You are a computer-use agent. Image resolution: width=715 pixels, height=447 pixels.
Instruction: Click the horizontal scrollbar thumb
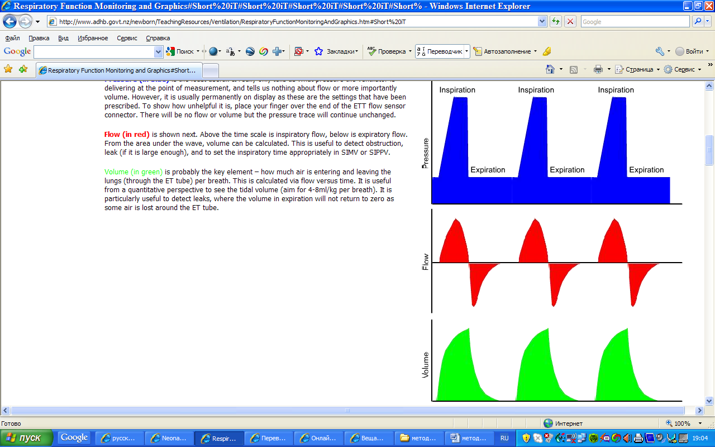click(347, 411)
